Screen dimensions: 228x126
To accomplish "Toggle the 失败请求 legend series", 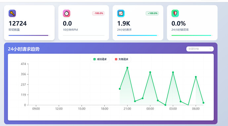I will [122, 59].
